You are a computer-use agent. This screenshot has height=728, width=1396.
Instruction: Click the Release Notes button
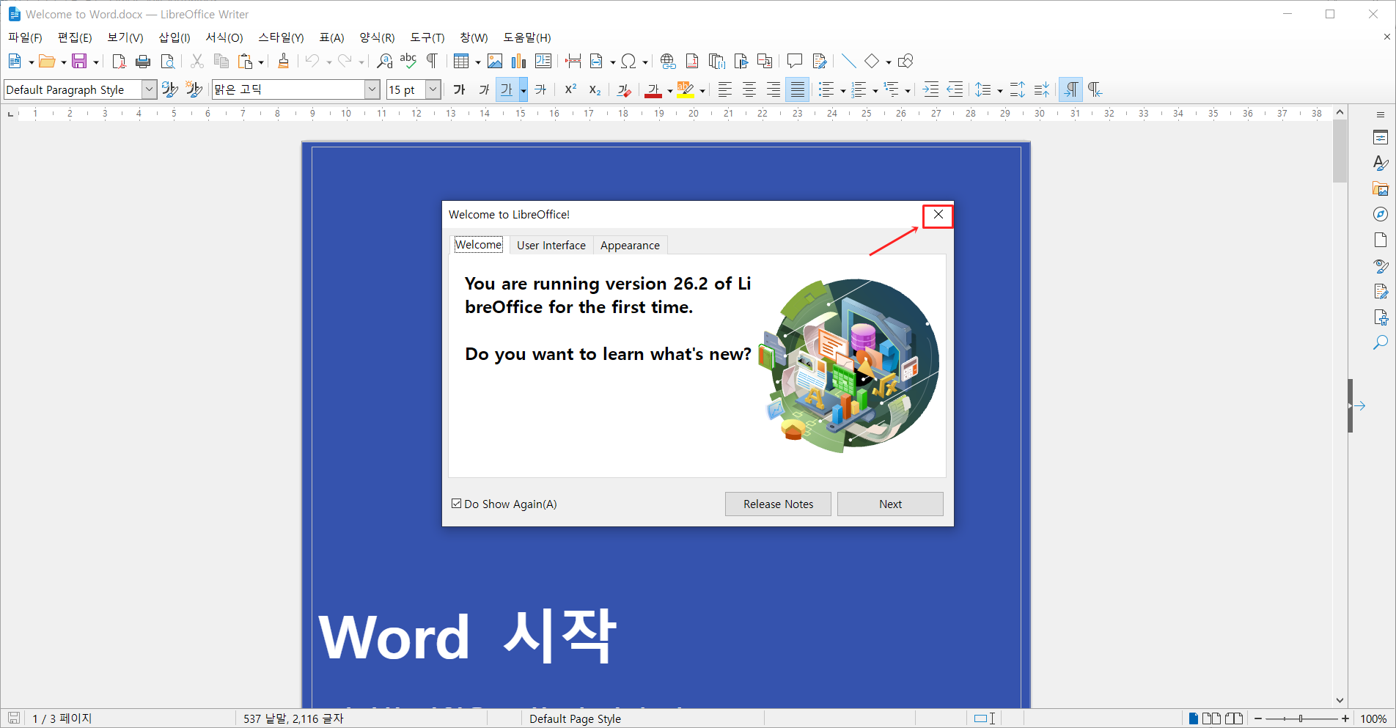tap(778, 504)
